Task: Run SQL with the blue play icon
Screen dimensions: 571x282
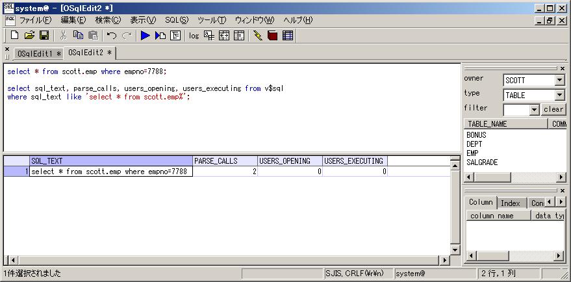Action: click(x=146, y=36)
